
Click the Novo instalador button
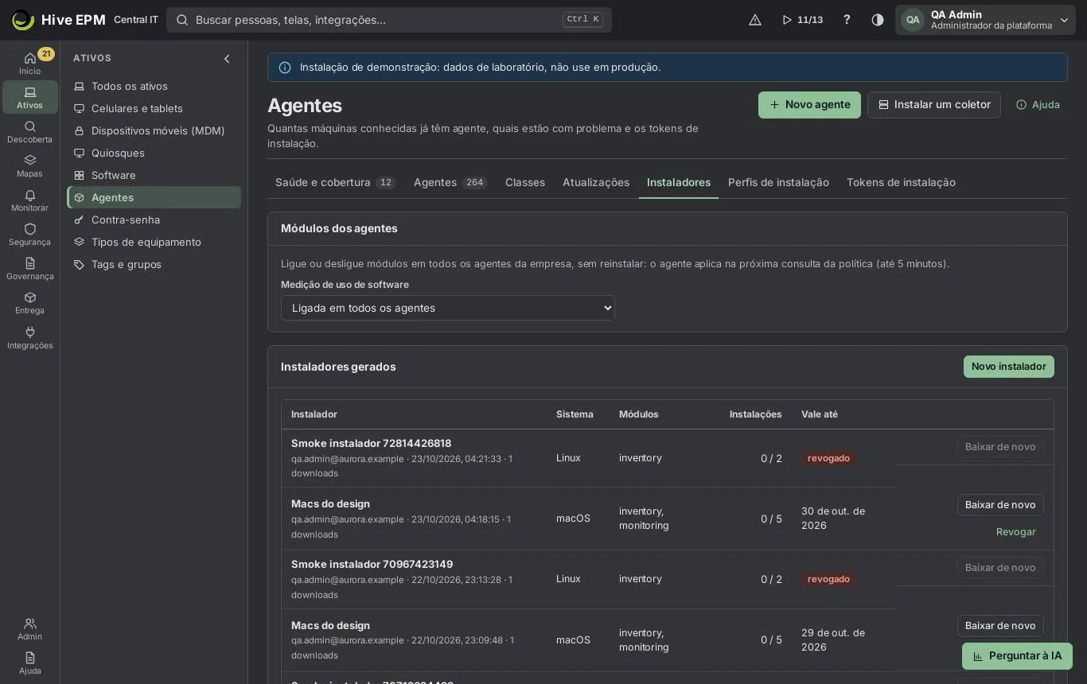pos(1009,367)
